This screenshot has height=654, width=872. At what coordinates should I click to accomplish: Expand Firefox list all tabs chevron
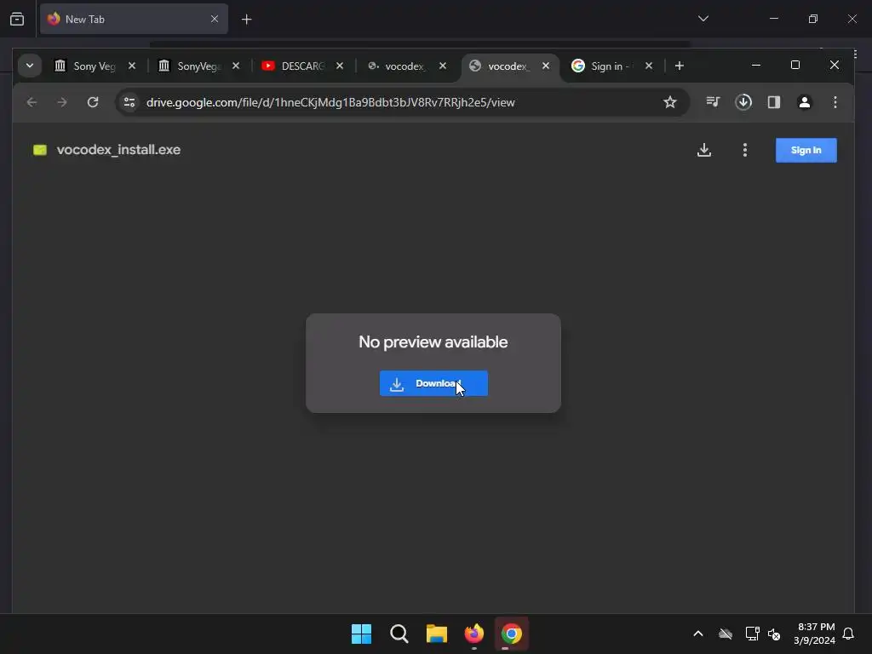pos(703,19)
